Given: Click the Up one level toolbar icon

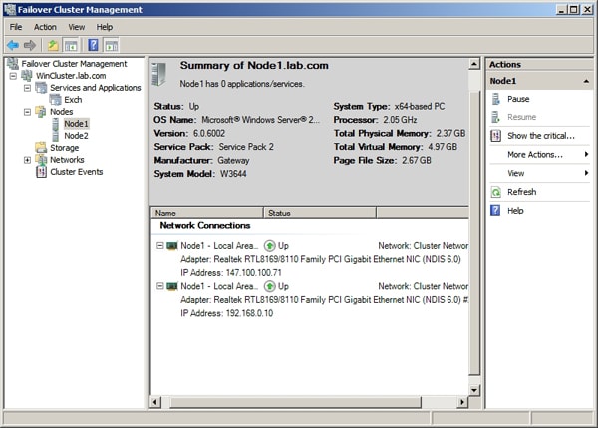Looking at the screenshot, I should (53, 46).
